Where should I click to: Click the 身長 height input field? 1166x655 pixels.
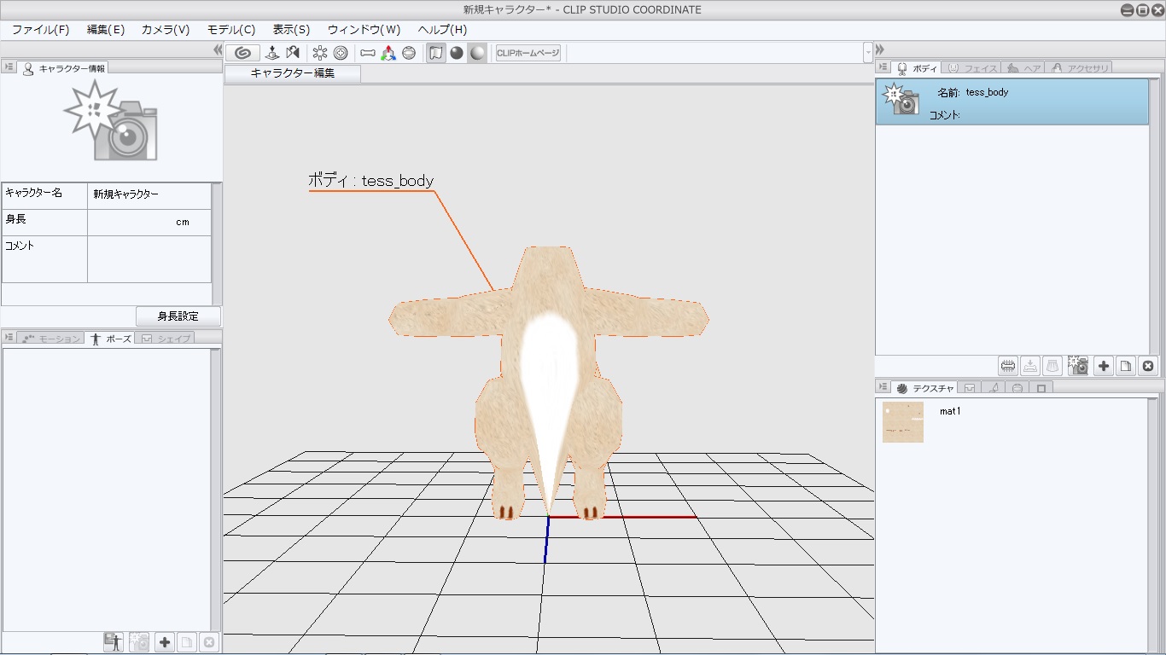pyautogui.click(x=141, y=223)
